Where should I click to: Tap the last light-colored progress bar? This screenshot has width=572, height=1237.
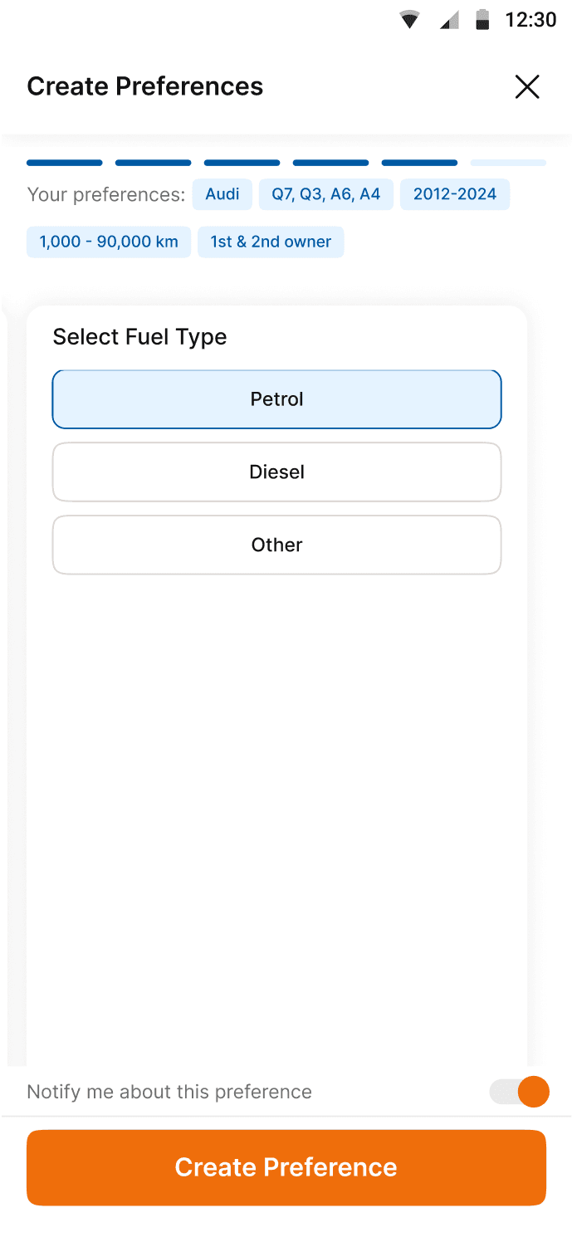[508, 163]
